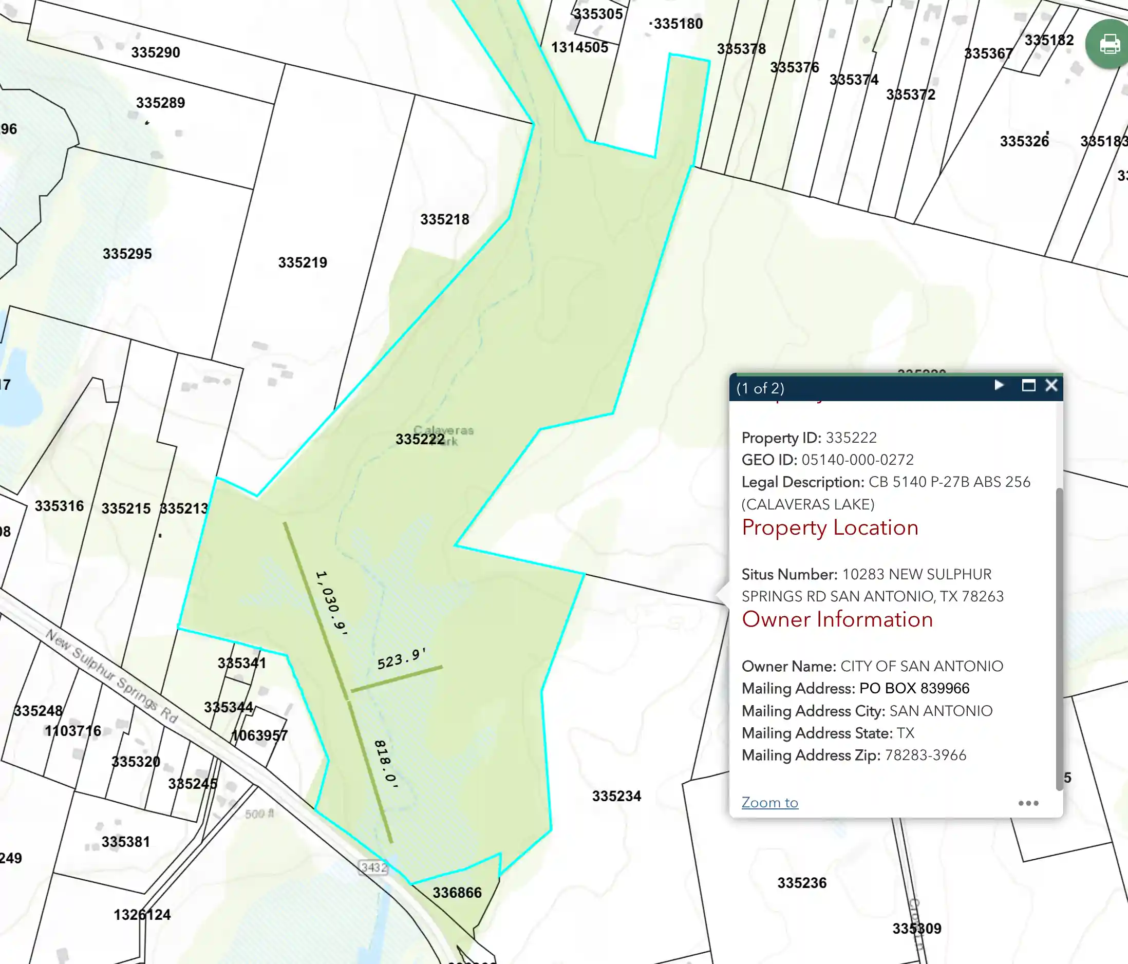Select parcel 336866 near the road
The width and height of the screenshot is (1128, 964).
coord(457,893)
